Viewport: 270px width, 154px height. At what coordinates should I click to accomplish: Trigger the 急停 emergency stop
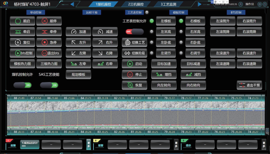click(49, 42)
